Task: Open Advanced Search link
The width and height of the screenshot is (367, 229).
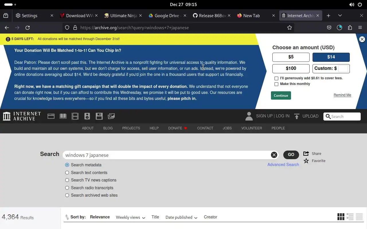Action: pos(283,165)
